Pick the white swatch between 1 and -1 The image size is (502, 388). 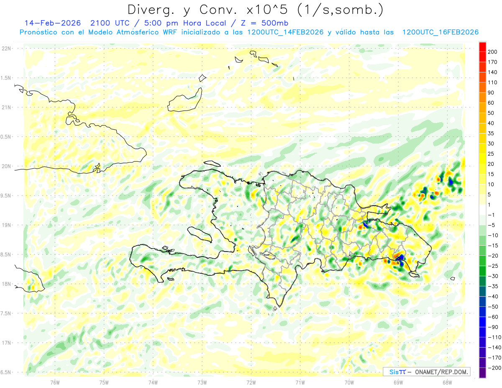click(x=482, y=210)
